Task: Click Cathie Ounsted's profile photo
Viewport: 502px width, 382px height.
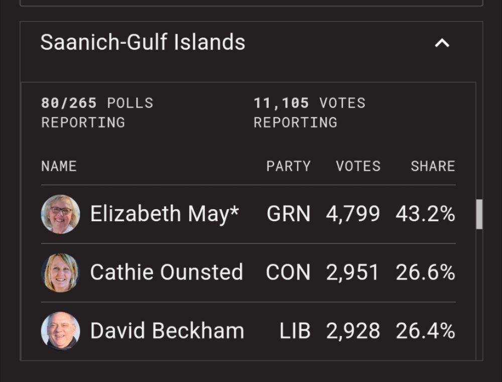Action: 60,272
